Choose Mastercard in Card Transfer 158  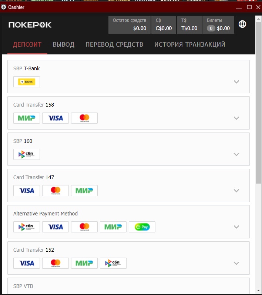pos(84,118)
